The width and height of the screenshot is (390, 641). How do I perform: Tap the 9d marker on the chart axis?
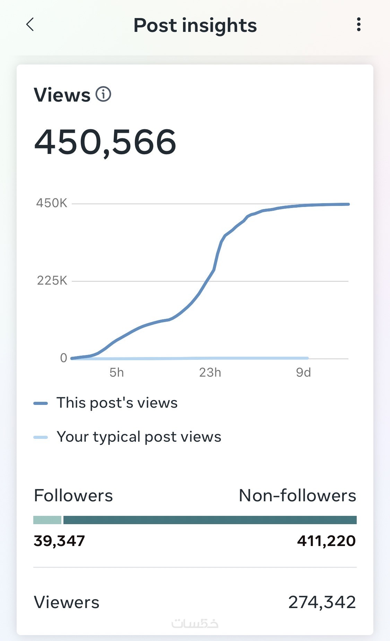tap(303, 373)
